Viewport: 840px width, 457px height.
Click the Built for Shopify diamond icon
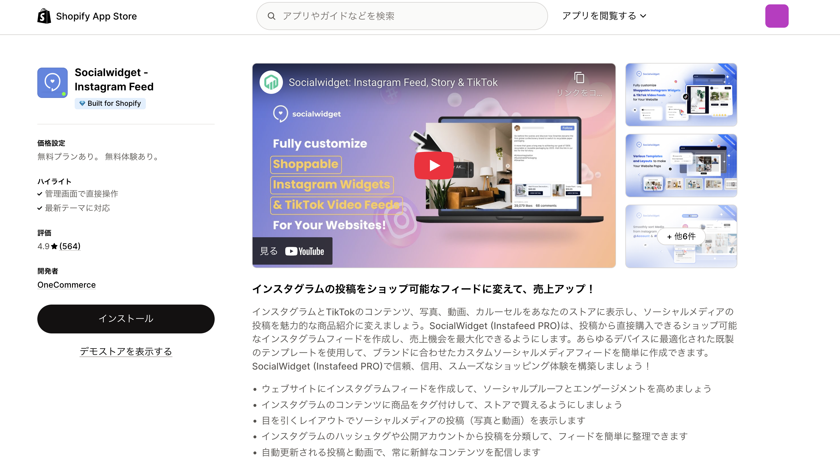(x=82, y=103)
